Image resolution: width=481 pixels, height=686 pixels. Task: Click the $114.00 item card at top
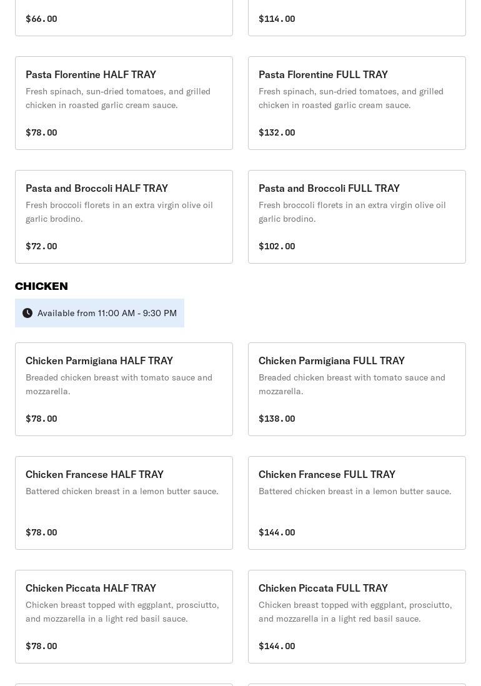pyautogui.click(x=357, y=17)
